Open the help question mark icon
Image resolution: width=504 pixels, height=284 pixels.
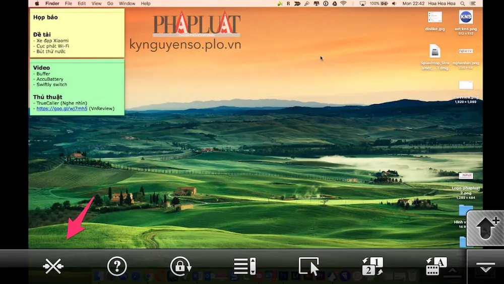[x=117, y=266]
